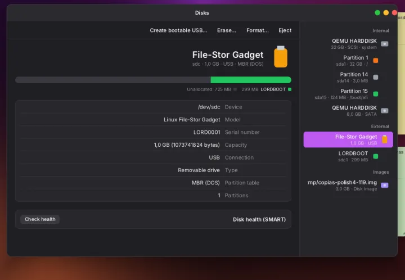Click green LORDBOOT legend square under usage bar
Viewport: 405px width, 280px height.
[x=290, y=89]
